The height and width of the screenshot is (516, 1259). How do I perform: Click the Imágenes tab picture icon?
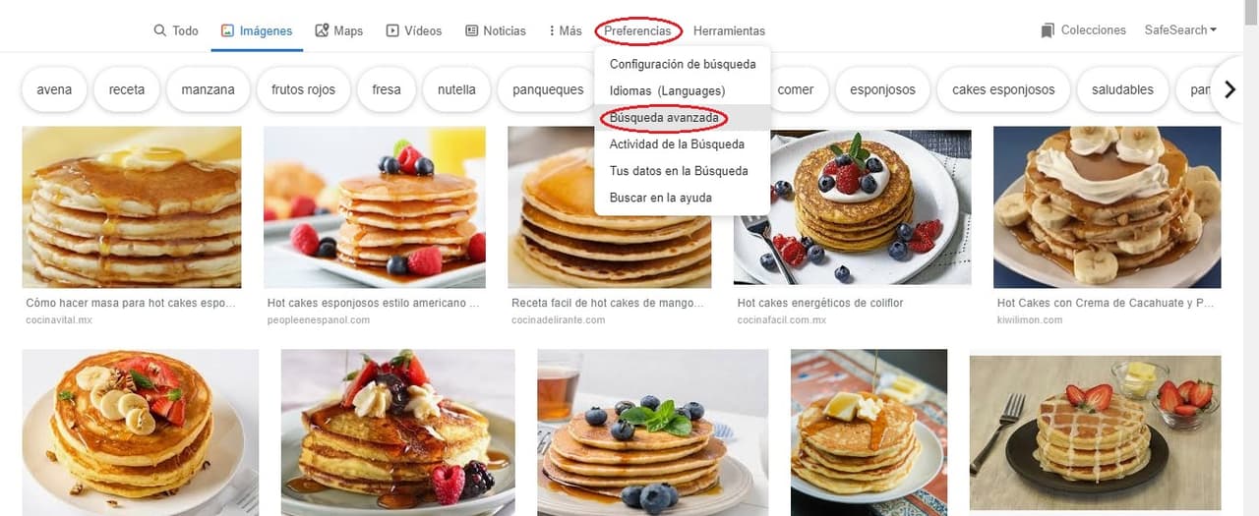coord(228,30)
